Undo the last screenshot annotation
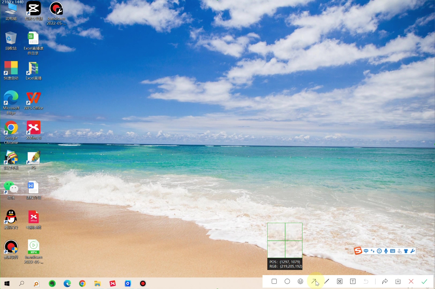 (x=366, y=281)
